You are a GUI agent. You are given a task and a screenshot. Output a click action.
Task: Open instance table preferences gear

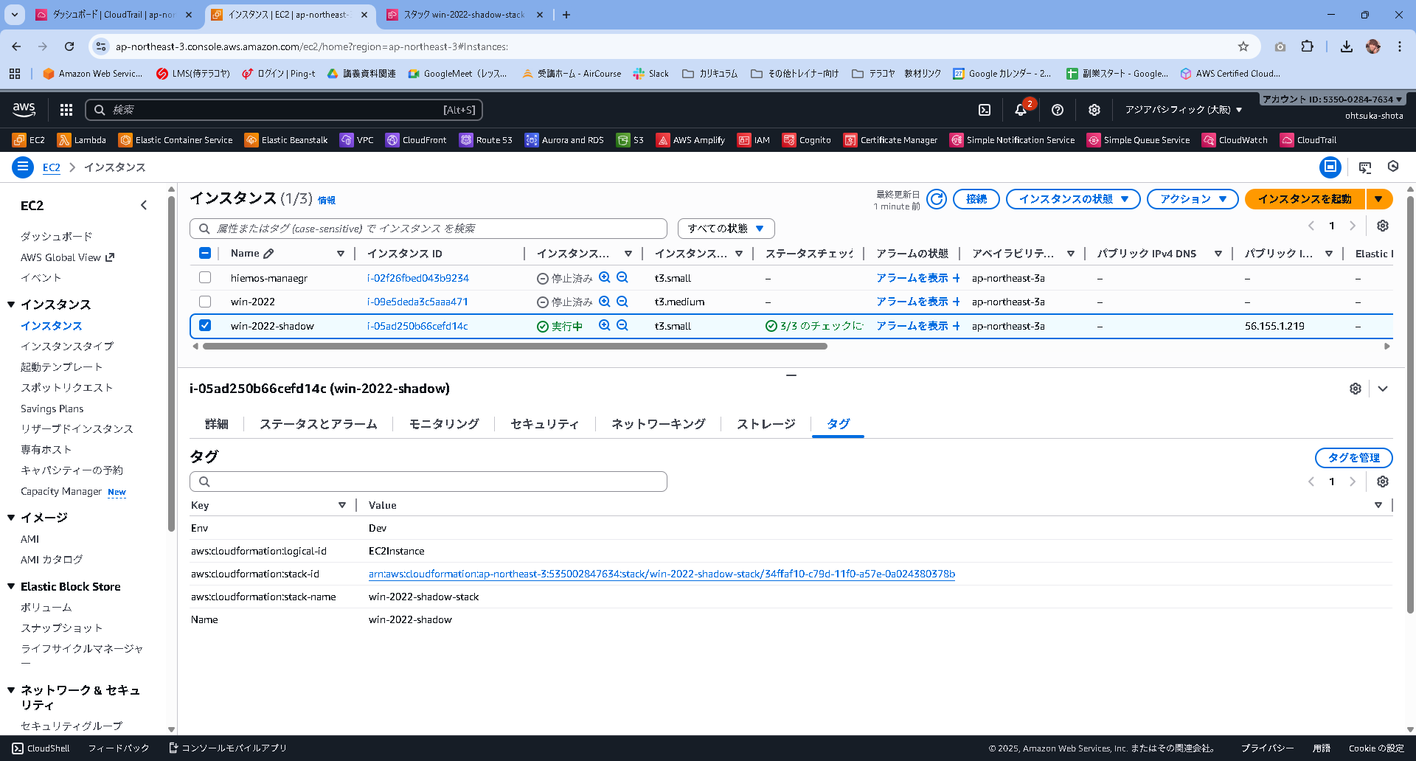pos(1383,226)
